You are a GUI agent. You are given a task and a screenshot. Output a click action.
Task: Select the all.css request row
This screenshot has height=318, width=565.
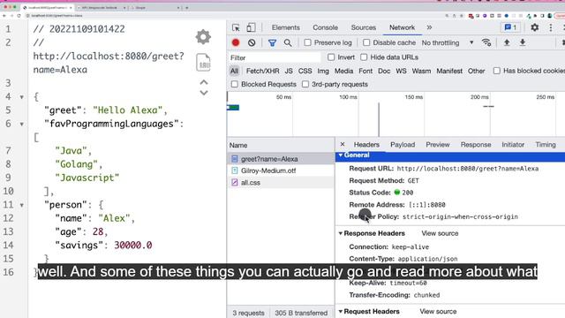tap(281, 183)
